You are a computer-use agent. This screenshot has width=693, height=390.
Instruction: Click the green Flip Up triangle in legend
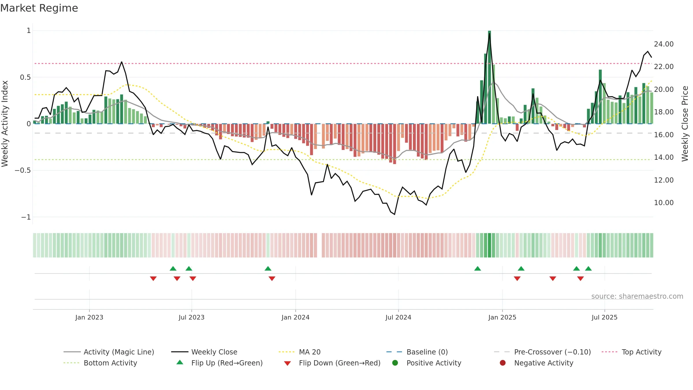pyautogui.click(x=180, y=362)
